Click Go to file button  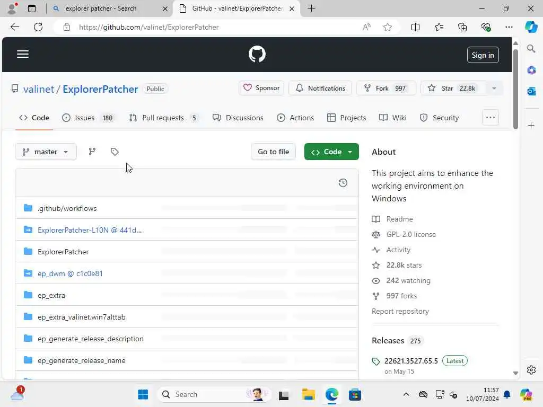[273, 152]
